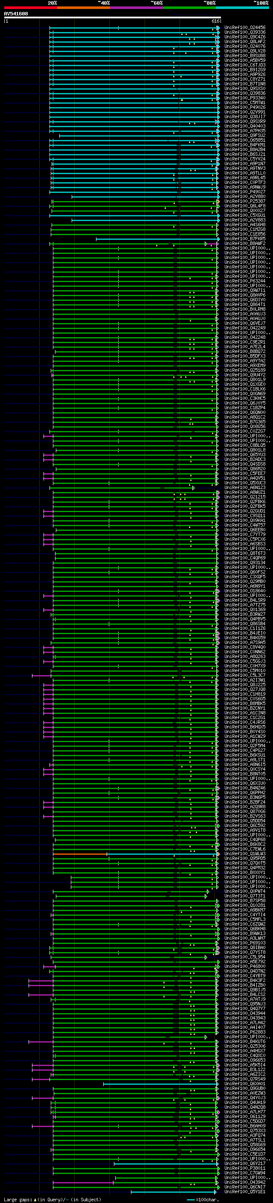Select hit label UniRef100_P46800
Viewport: 273px width, 1203px height.
coord(245,967)
